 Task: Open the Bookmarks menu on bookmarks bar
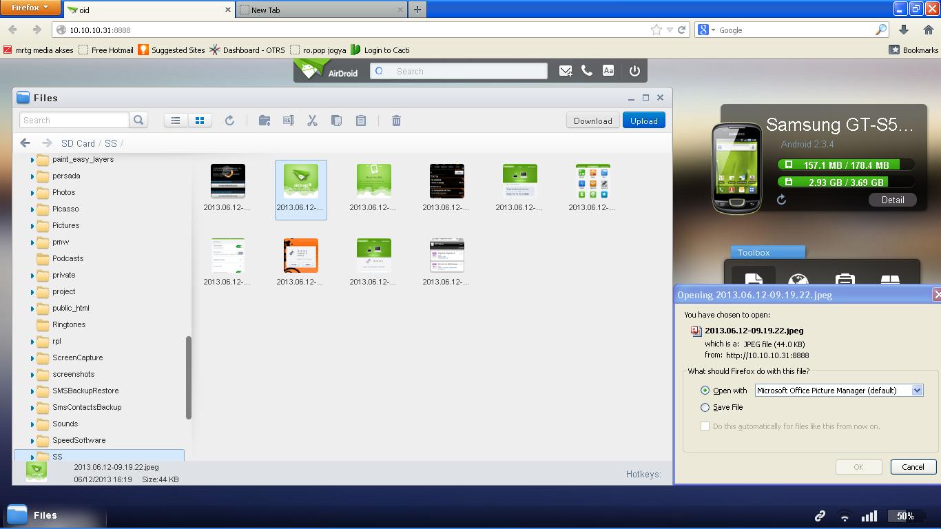(914, 50)
